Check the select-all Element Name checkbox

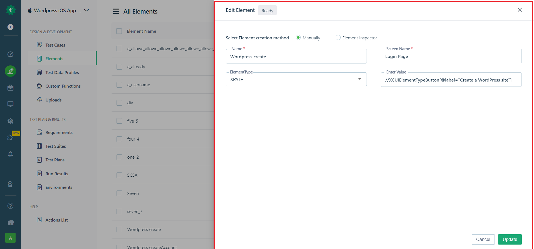tap(119, 31)
